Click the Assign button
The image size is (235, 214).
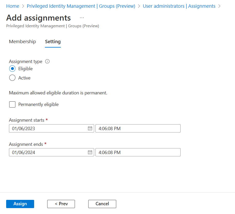(20, 204)
